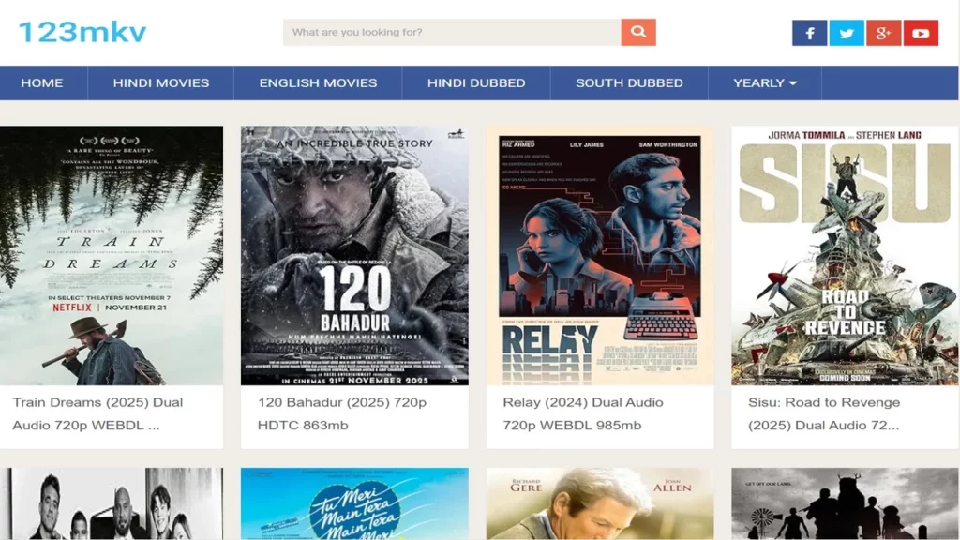
Task: Click the Google+ icon in header
Action: [883, 32]
